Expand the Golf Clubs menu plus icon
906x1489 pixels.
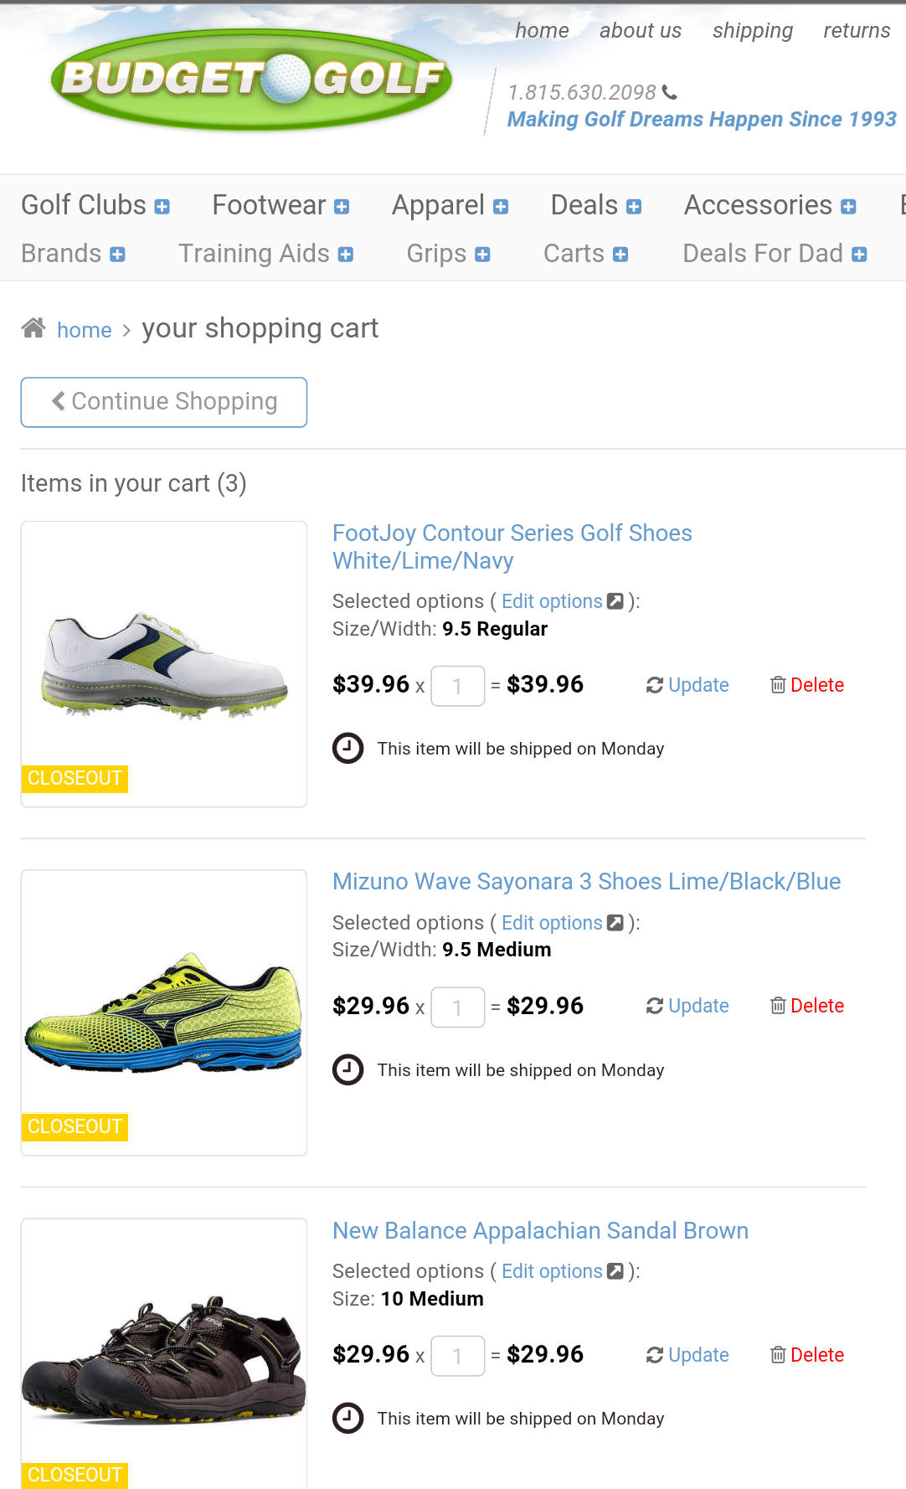(162, 207)
